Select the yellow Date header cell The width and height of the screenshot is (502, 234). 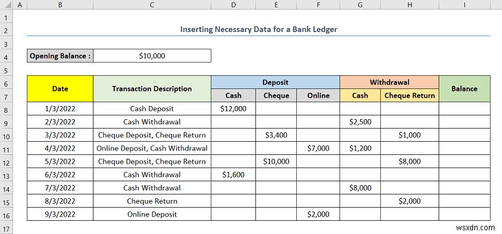60,88
